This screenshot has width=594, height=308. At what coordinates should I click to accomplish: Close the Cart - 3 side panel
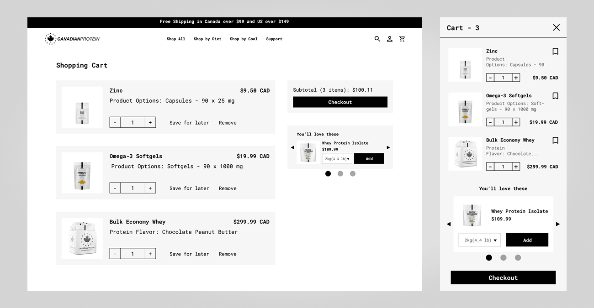point(556,27)
